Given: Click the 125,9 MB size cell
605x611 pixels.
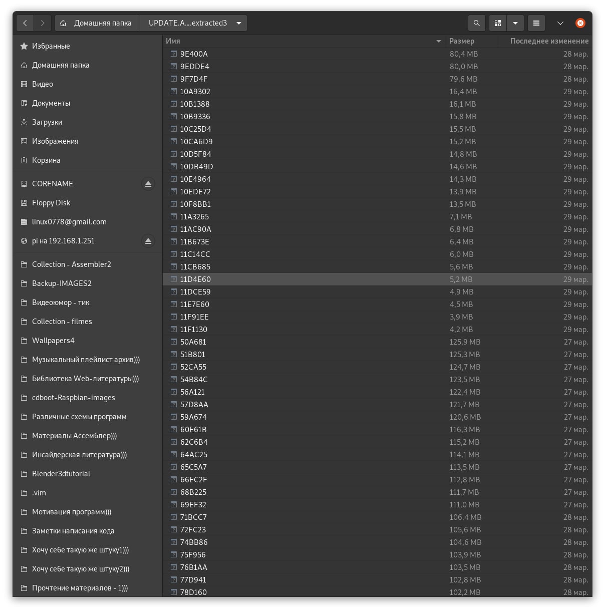Looking at the screenshot, I should (465, 342).
